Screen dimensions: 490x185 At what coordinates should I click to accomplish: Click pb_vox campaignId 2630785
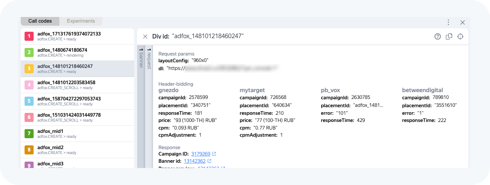360,97
